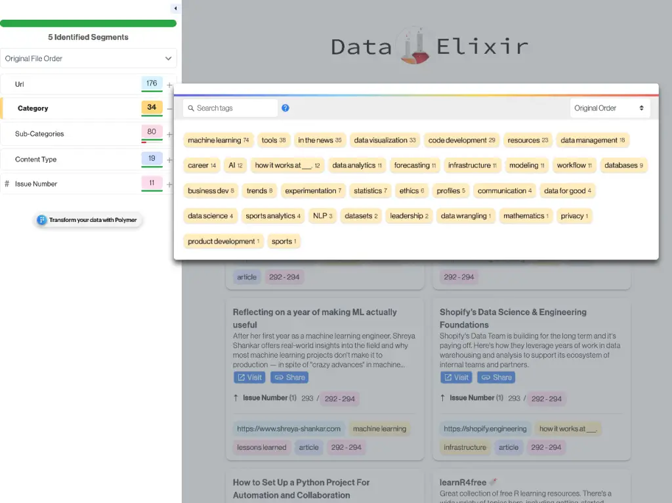Viewport: 672px width, 503px height.
Task: Collapse the Category segment with minus
Action: click(x=169, y=109)
